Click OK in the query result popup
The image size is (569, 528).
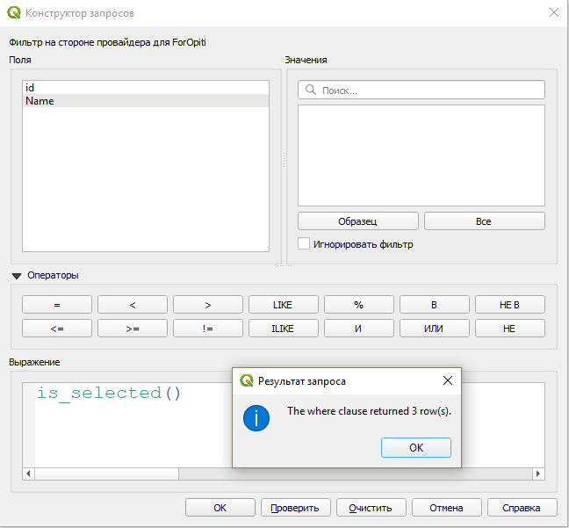415,447
